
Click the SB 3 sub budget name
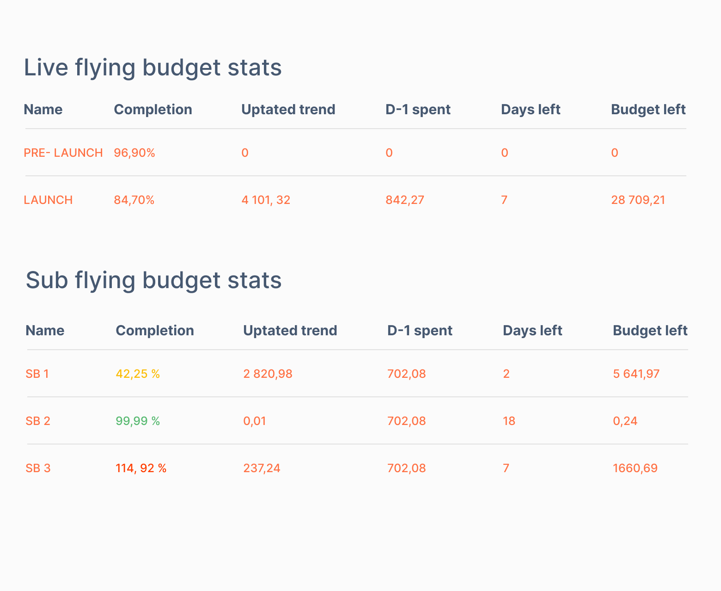tap(38, 468)
